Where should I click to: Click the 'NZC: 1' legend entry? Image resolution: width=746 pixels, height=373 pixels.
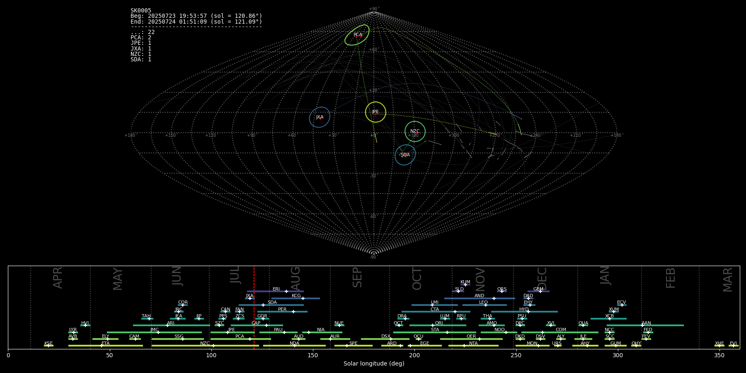(141, 54)
